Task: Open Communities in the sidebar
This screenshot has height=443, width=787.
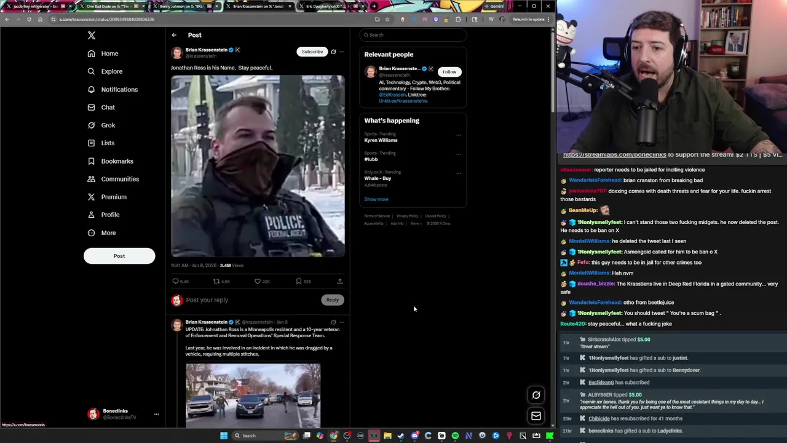Action: 113,179
